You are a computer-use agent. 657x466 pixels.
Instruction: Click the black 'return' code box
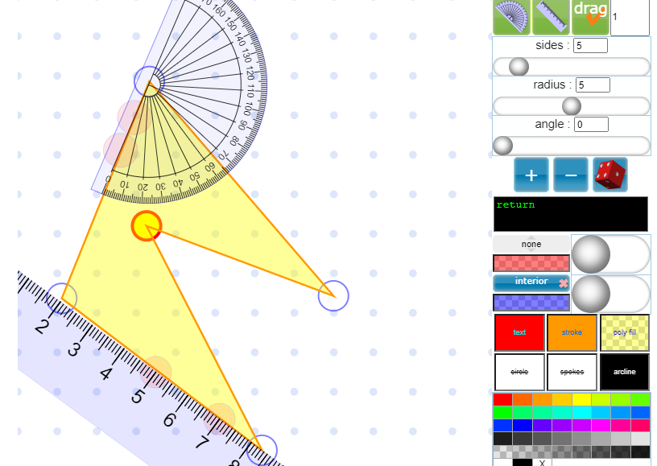[x=570, y=214]
